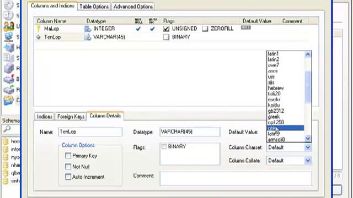This screenshot has height=198, width=353.
Task: Click NULL default value badge for MaLop
Action: (245, 28)
